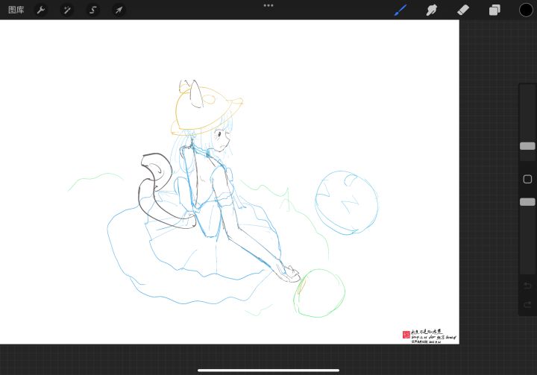
Task: Click the red signature stamp on canvas
Action: pos(406,335)
